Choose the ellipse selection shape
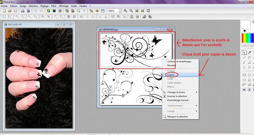This screenshot has height=135, width=254. [250, 75]
